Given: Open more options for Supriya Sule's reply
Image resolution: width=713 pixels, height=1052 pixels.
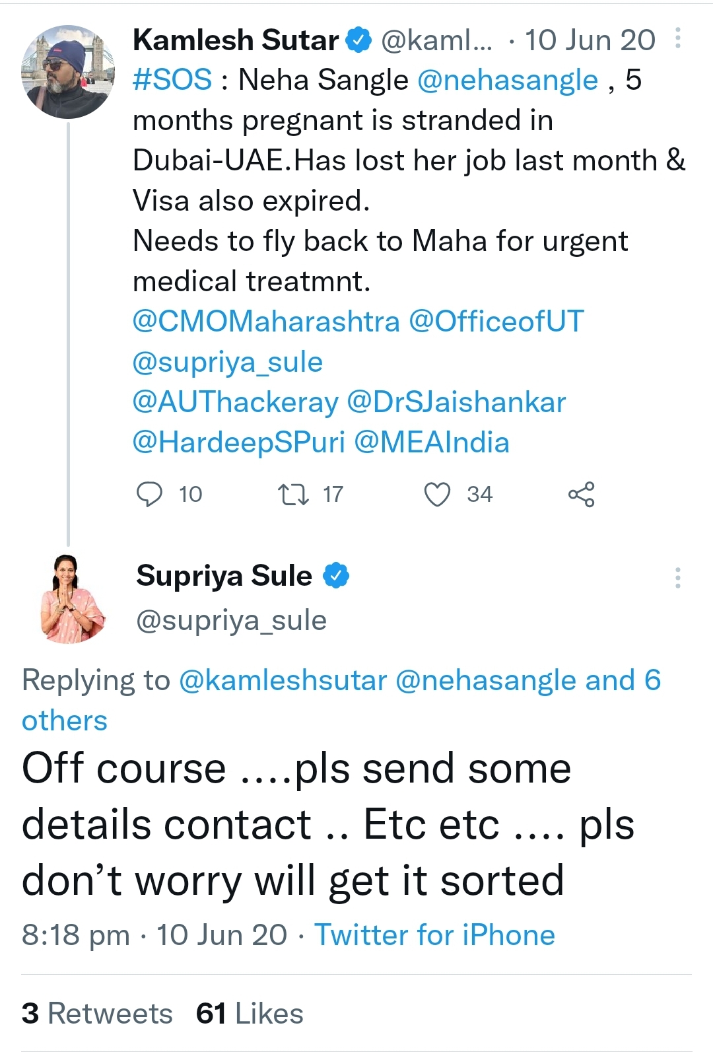Looking at the screenshot, I should coord(677,578).
